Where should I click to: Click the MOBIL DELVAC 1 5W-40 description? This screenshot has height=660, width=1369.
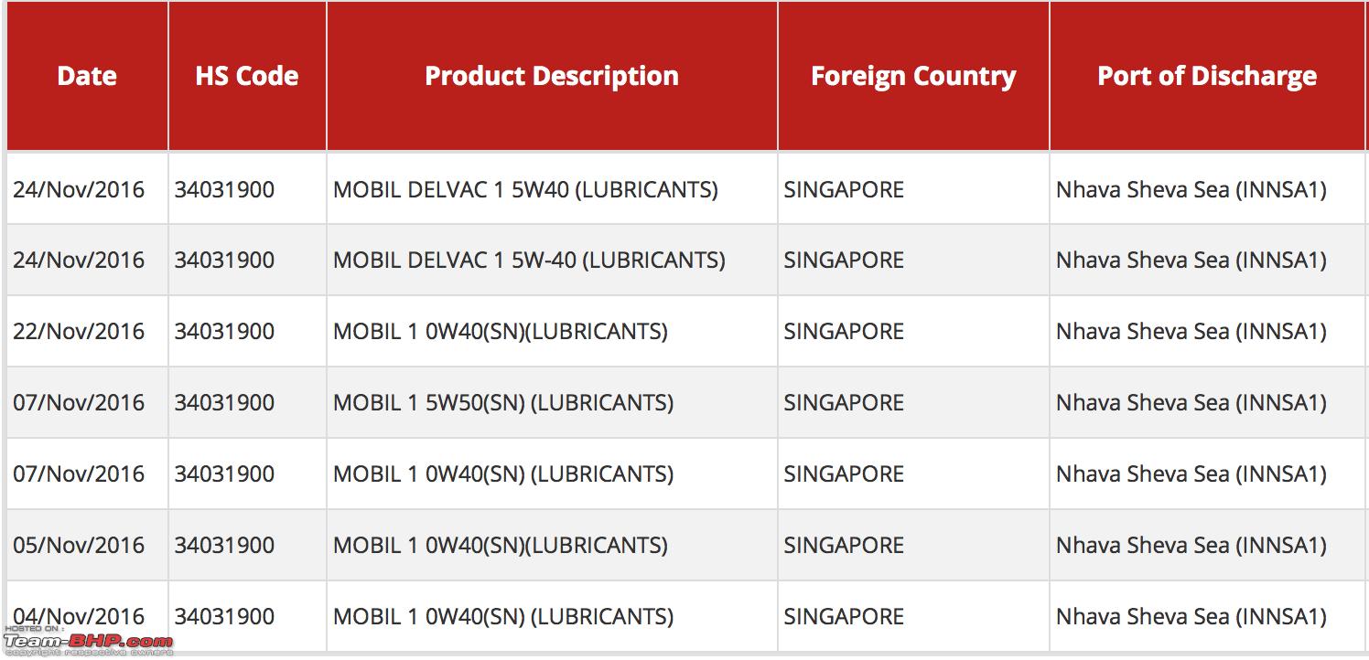[529, 261]
